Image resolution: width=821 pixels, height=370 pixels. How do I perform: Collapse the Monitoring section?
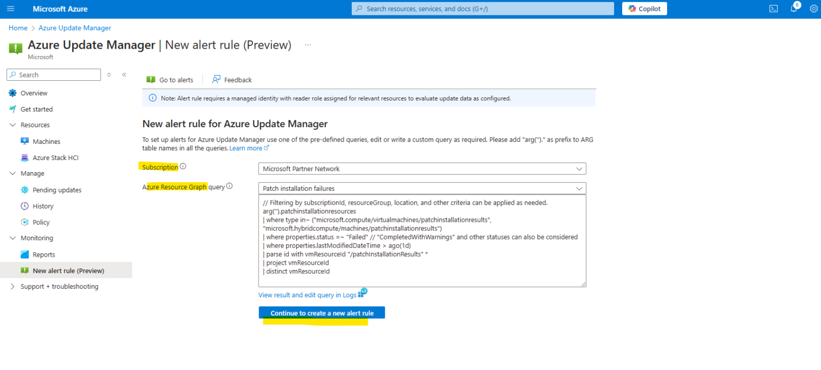pyautogui.click(x=12, y=237)
